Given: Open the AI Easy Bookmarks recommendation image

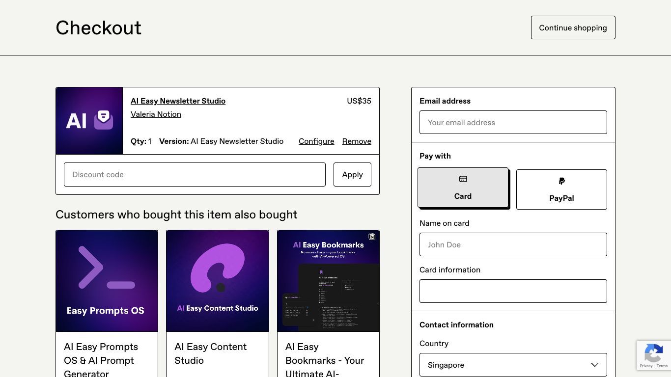Looking at the screenshot, I should click(328, 281).
